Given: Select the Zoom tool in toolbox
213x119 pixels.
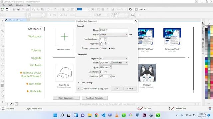Looking at the screenshot, I should [x=2, y=36].
